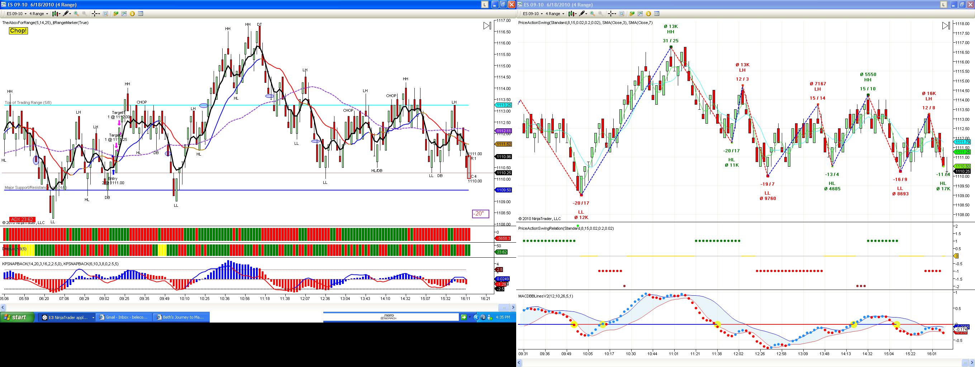Screen dimensions: 975x367
Task: Expand hidden system tray icons arrow
Action: [476, 318]
